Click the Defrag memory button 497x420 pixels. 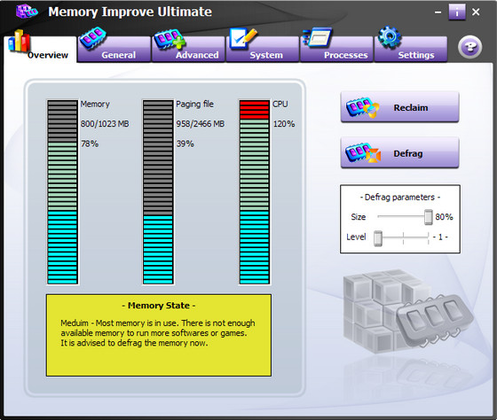pos(399,153)
